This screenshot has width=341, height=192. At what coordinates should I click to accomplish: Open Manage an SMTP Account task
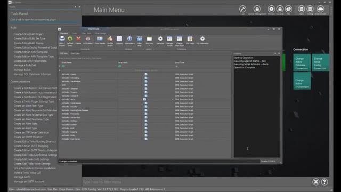pos(29,181)
